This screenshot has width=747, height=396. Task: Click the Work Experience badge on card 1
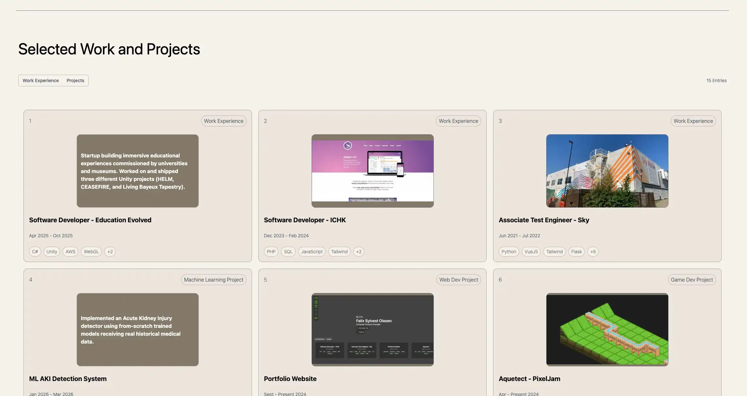click(224, 121)
